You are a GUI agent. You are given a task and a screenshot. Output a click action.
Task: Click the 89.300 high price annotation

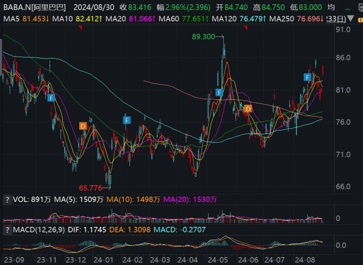pyautogui.click(x=203, y=36)
